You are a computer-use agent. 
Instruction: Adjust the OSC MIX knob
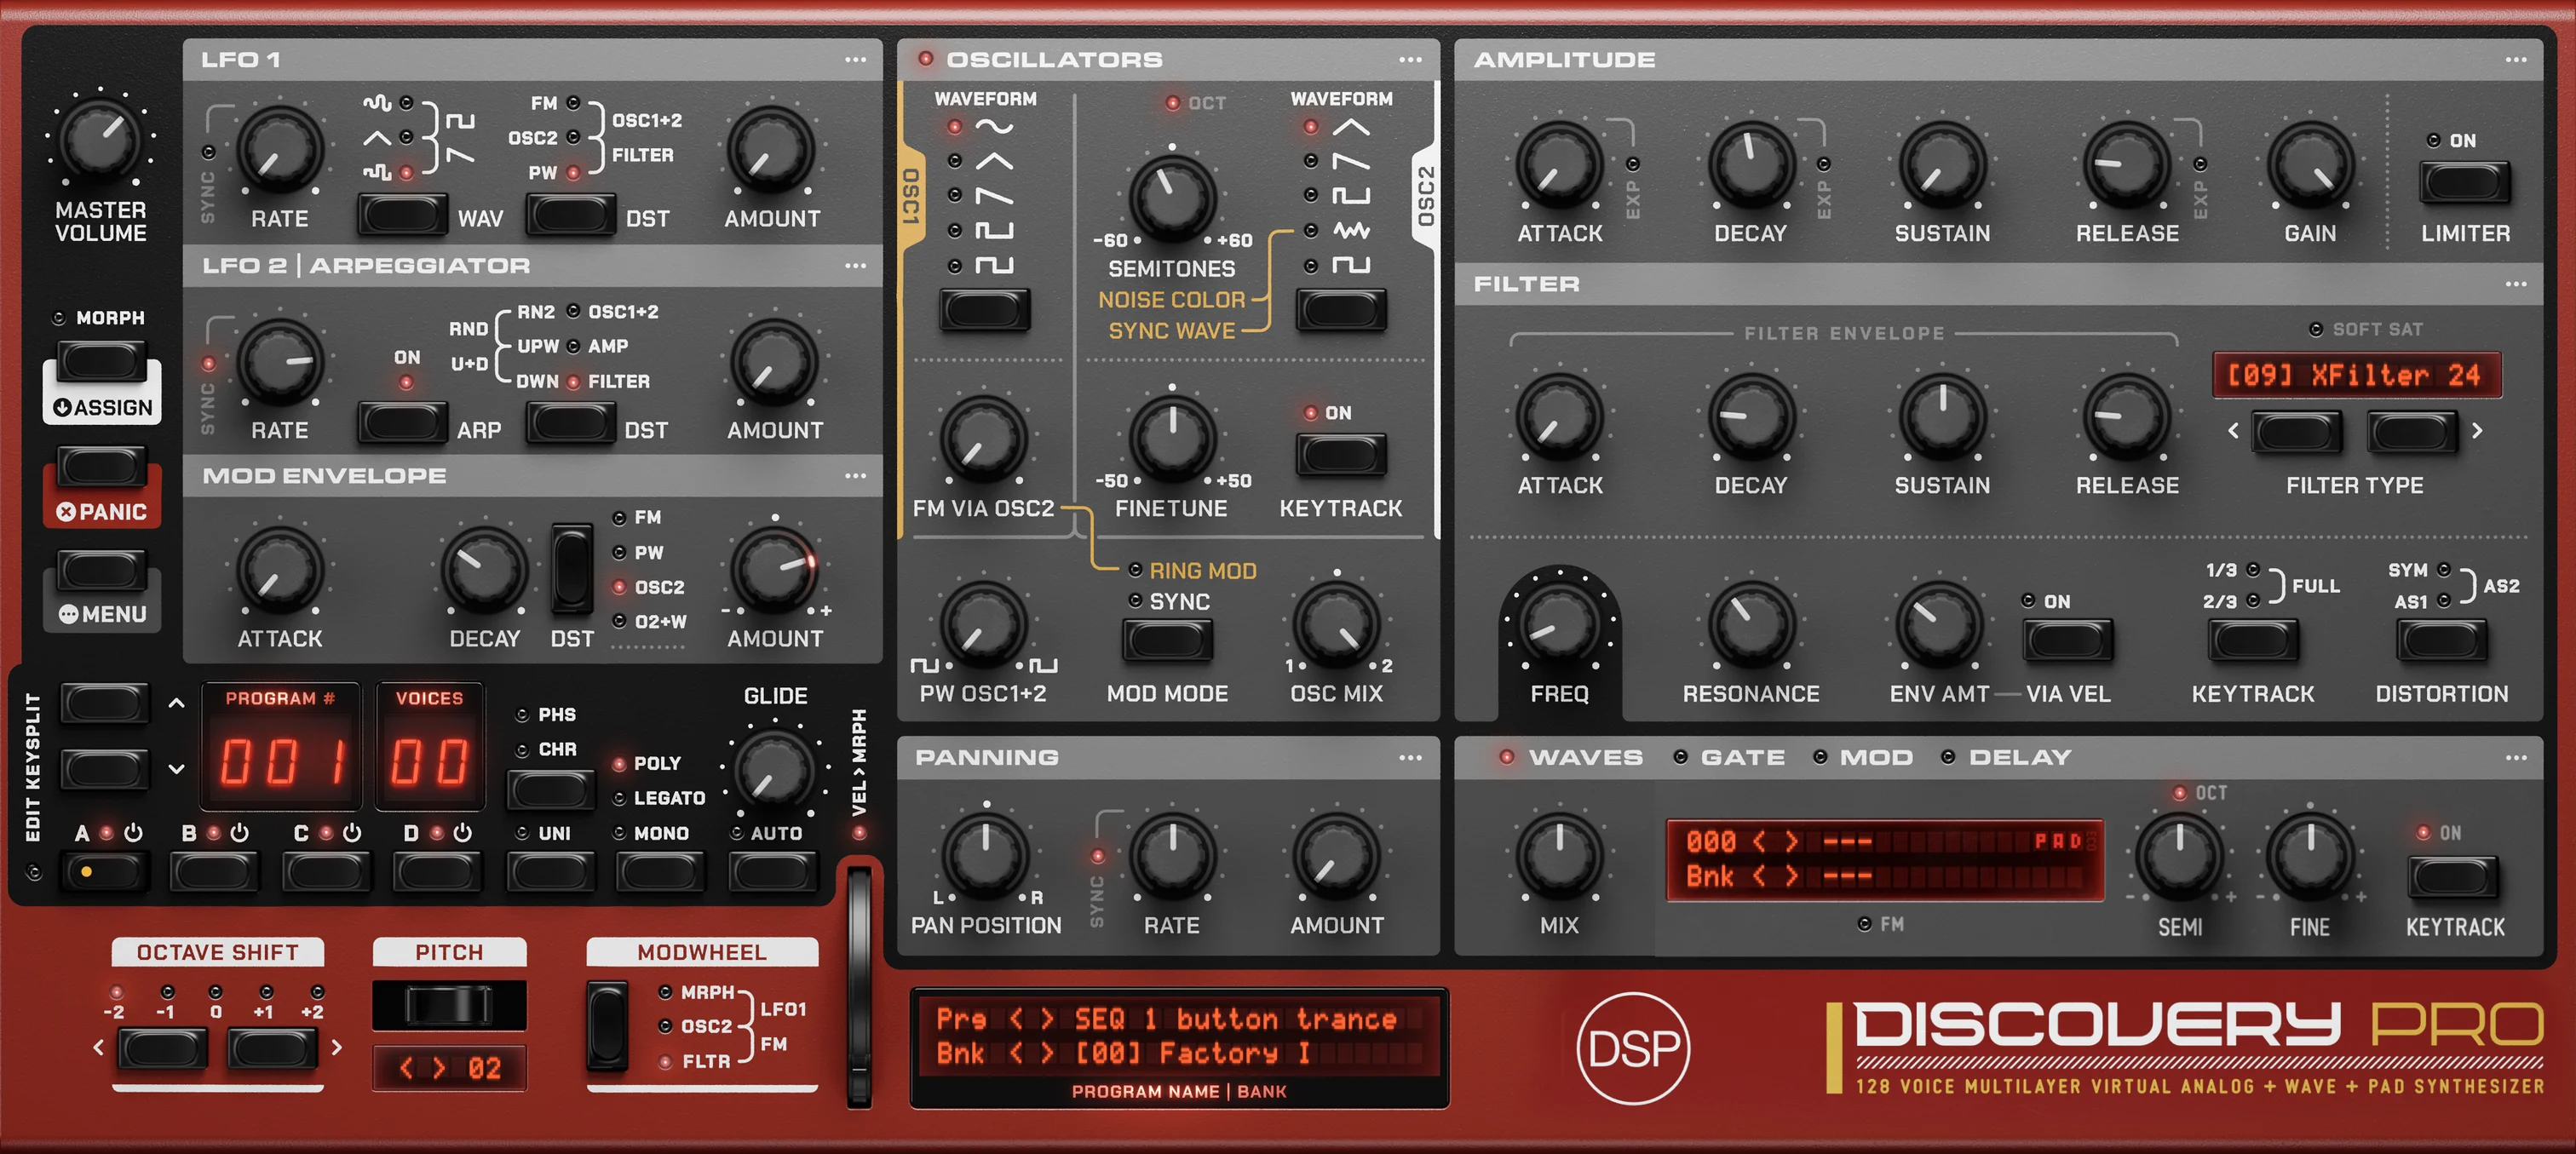click(x=1336, y=625)
